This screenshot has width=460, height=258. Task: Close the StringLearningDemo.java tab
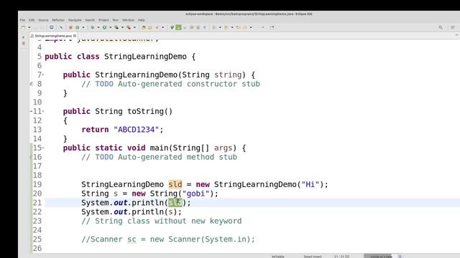point(75,36)
